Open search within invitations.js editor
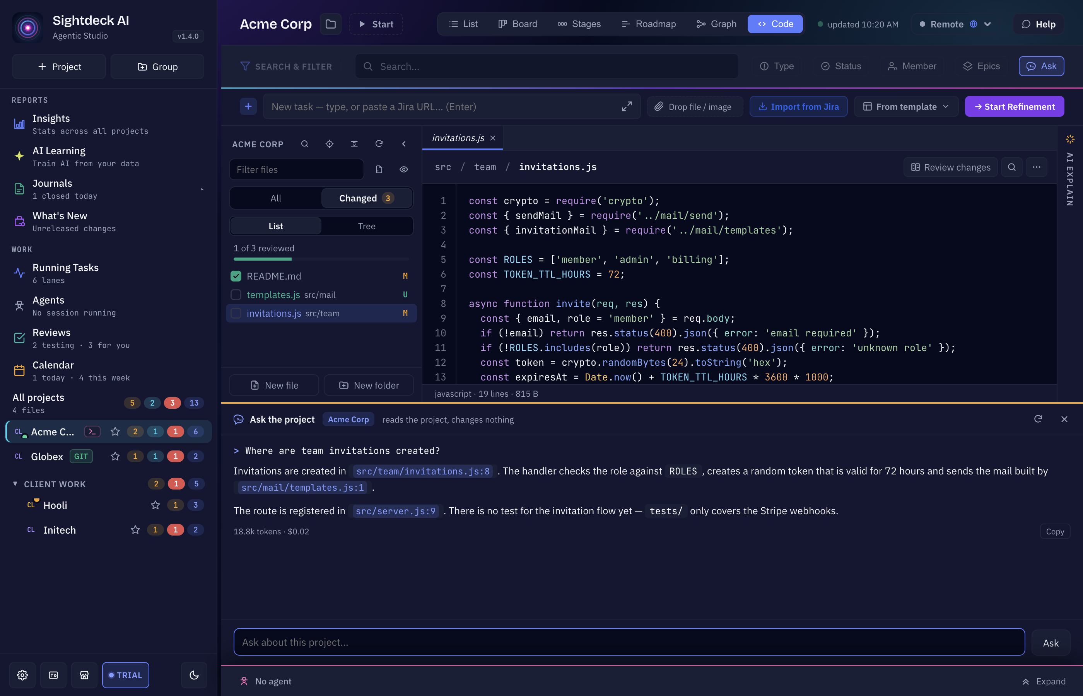This screenshot has height=696, width=1083. coord(1011,167)
